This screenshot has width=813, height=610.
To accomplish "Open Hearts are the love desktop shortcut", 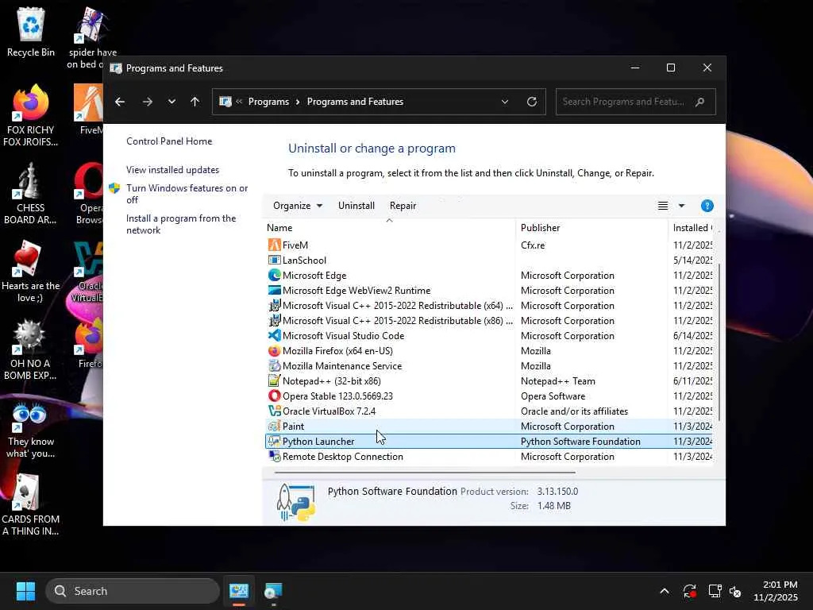I will [x=31, y=271].
